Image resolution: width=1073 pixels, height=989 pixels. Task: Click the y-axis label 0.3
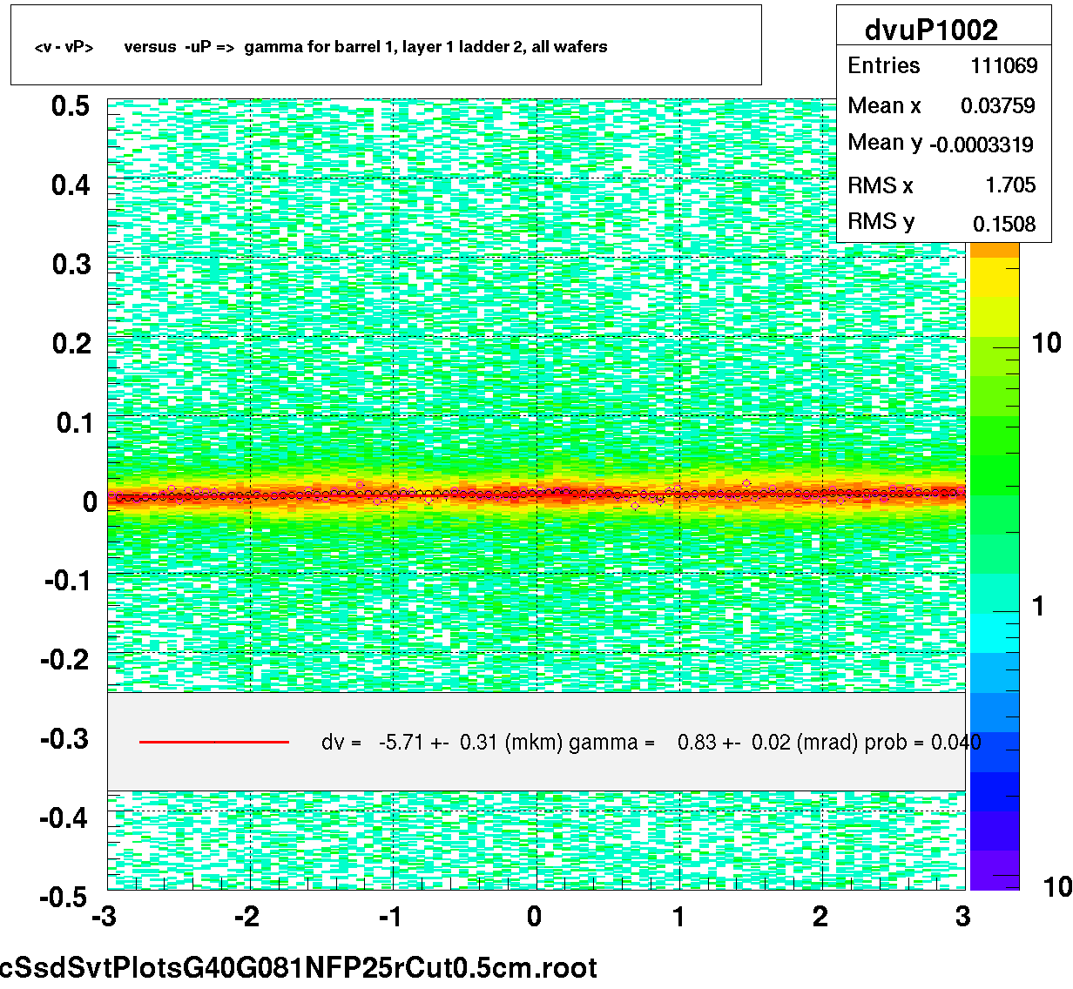tap(71, 265)
